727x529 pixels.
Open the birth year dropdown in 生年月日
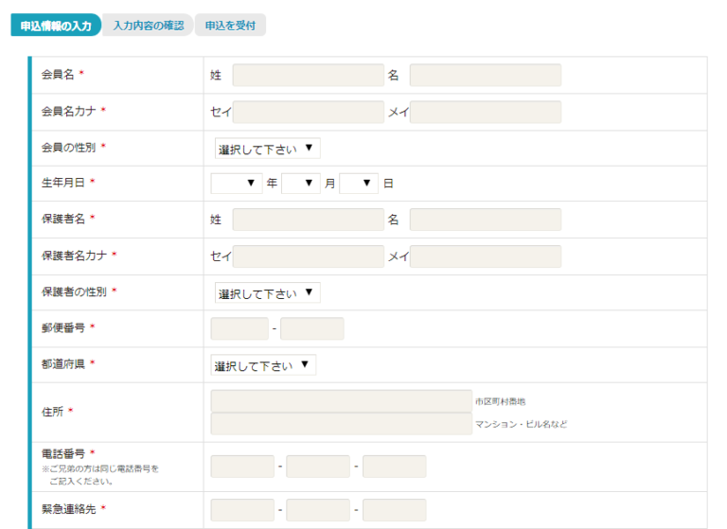click(x=236, y=184)
